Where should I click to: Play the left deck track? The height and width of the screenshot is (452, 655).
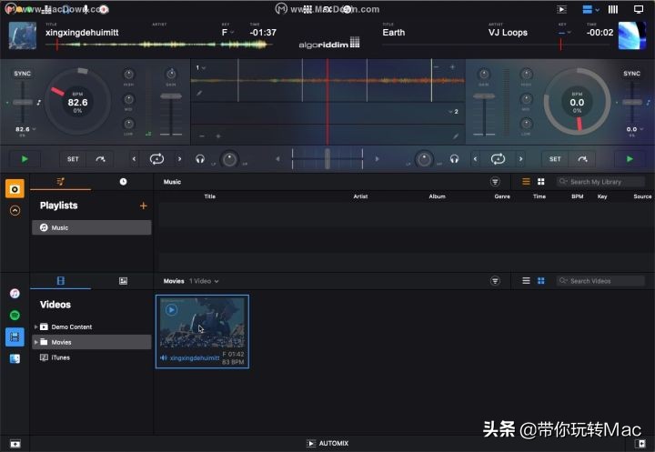[x=25, y=159]
